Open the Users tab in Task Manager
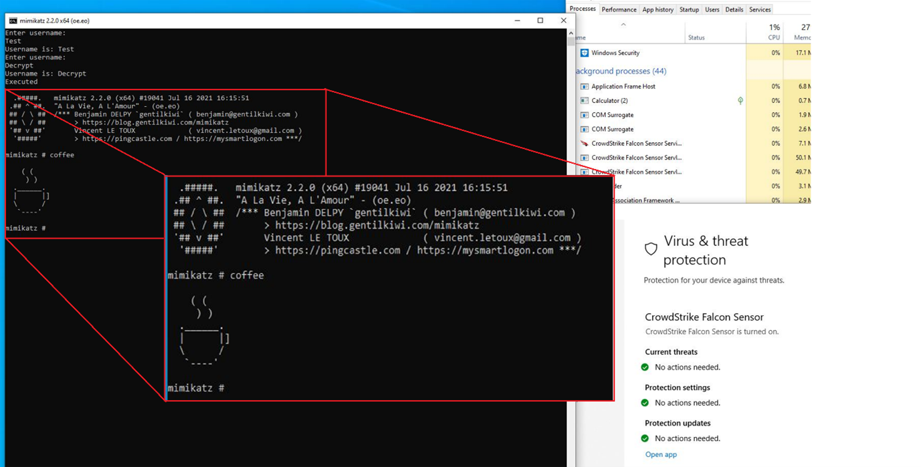 712,9
